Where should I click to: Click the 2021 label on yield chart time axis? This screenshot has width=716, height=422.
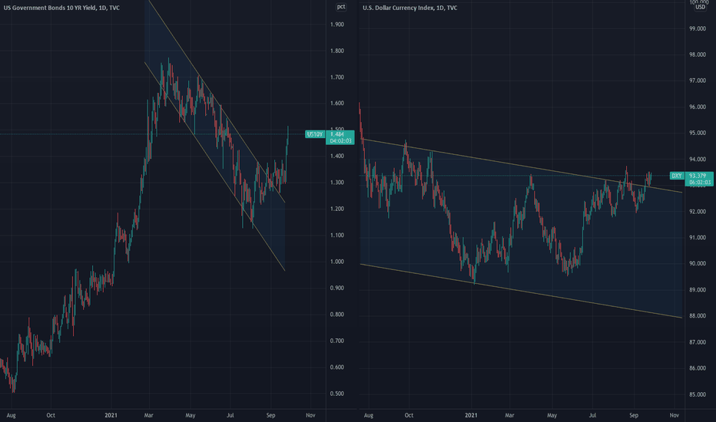(111, 415)
